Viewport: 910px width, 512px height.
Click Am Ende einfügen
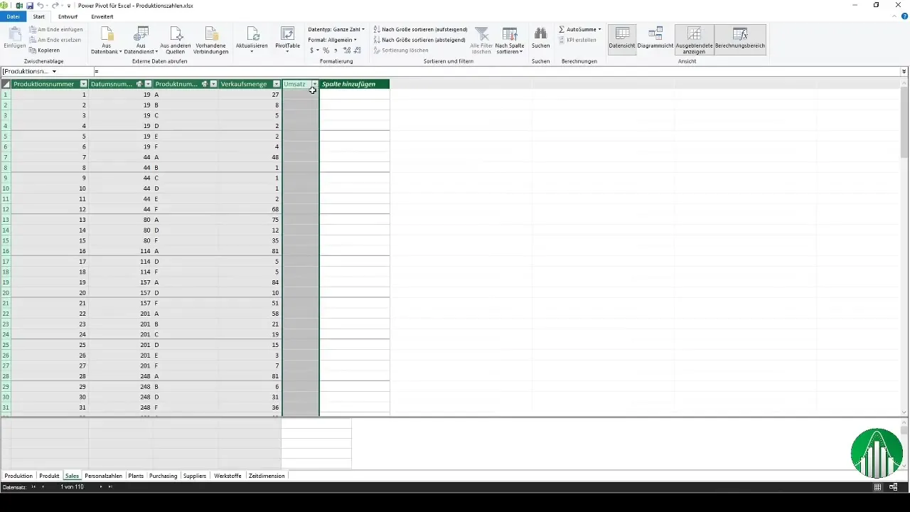[56, 30]
